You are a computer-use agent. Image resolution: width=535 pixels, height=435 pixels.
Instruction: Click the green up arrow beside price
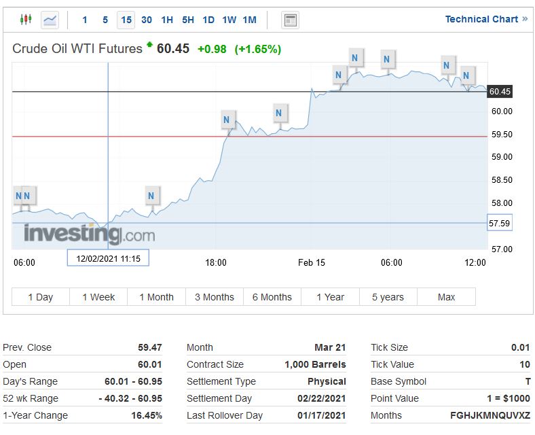coord(149,46)
